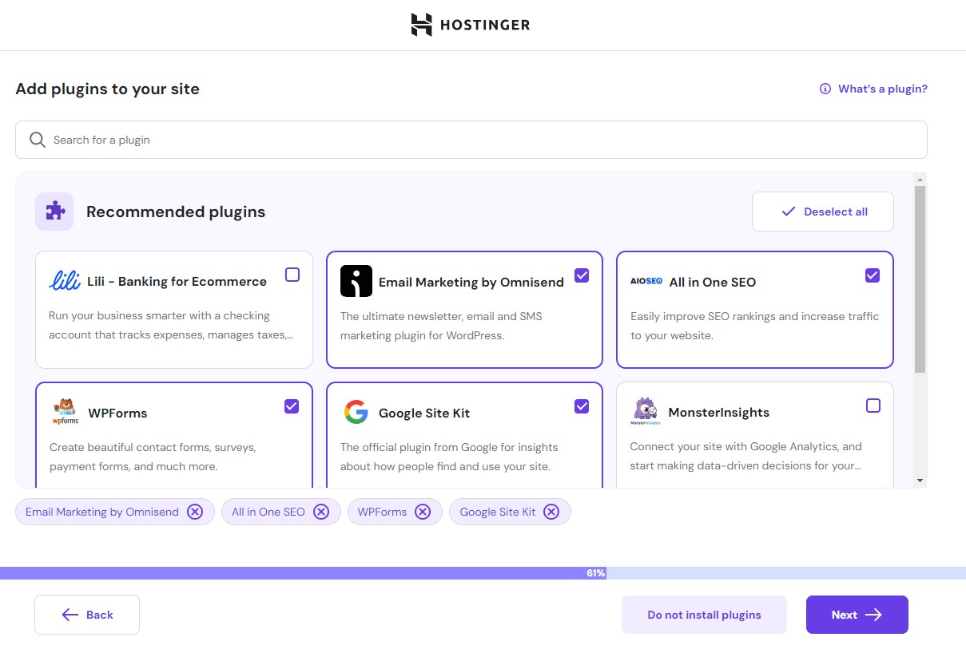Check the MonsterInsights plugin checkbox
Viewport: 966px width, 649px height.
(873, 406)
